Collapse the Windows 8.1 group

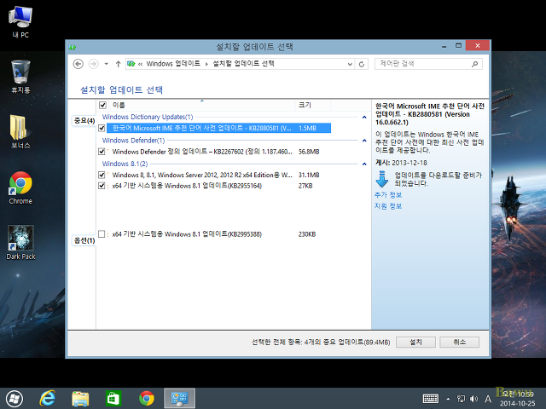click(364, 164)
